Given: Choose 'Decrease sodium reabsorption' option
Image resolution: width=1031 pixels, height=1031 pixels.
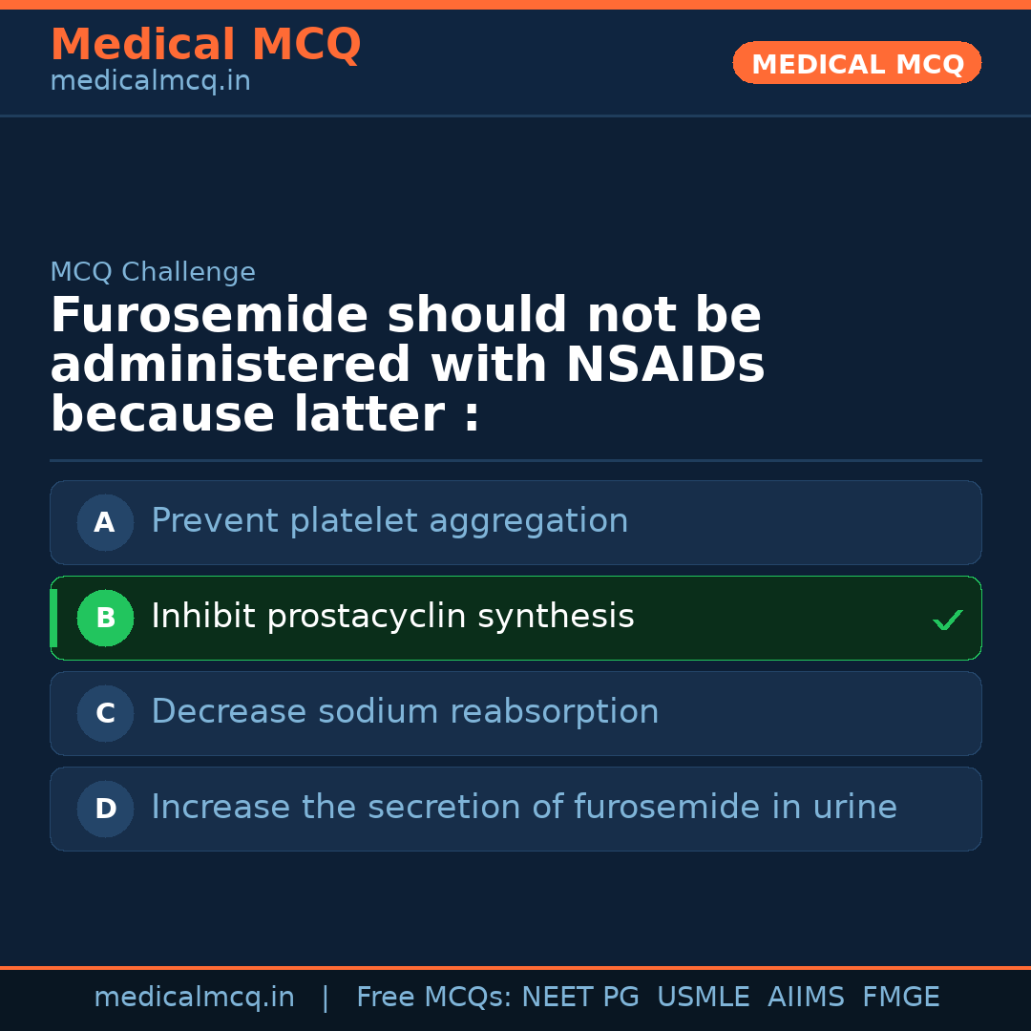Looking at the screenshot, I should (405, 712).
